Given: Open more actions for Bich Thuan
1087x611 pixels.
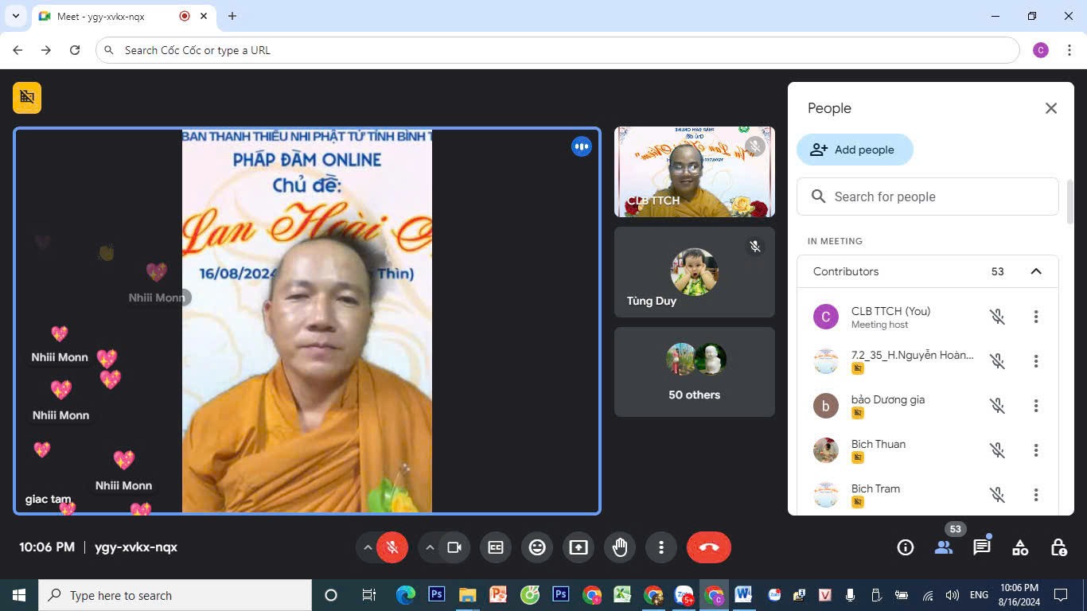Looking at the screenshot, I should [x=1035, y=450].
